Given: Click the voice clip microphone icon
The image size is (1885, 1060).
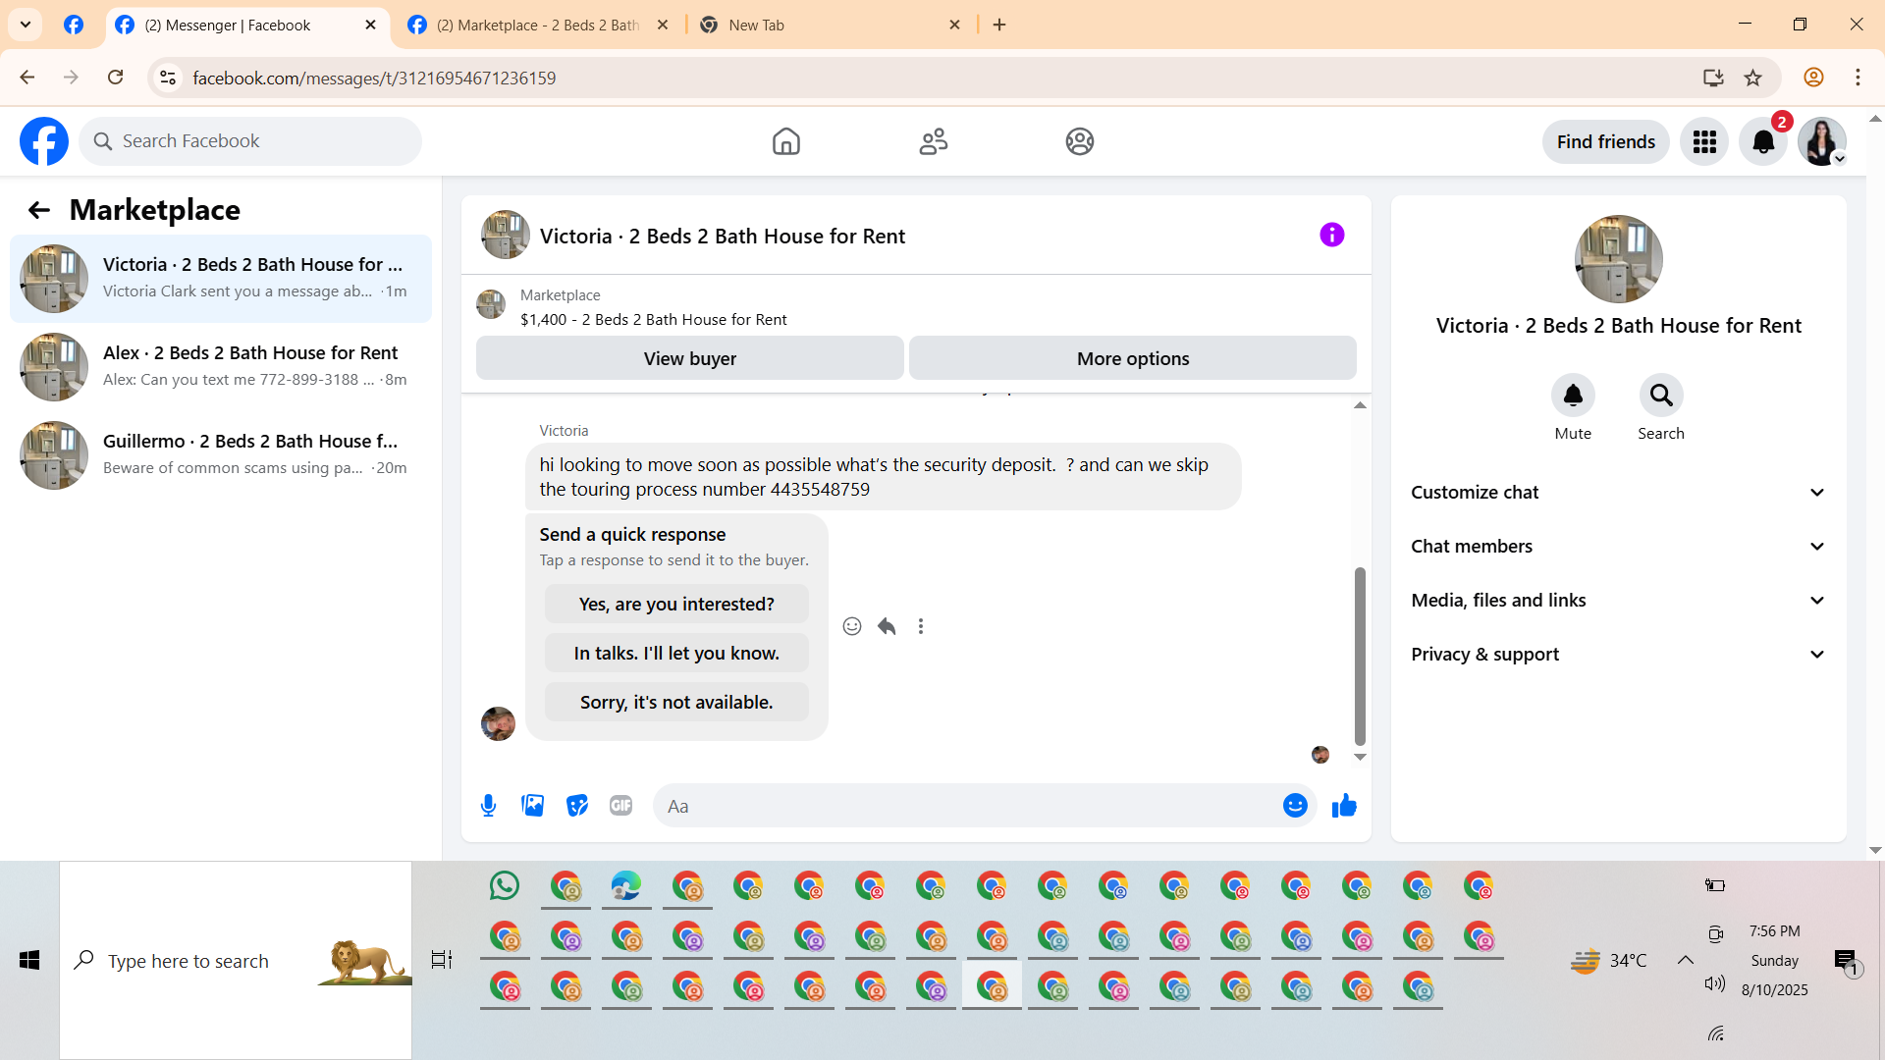Looking at the screenshot, I should pyautogui.click(x=488, y=806).
